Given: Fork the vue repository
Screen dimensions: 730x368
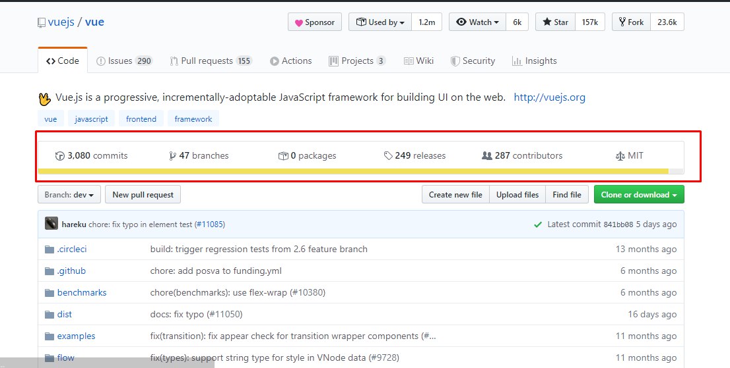Looking at the screenshot, I should click(x=631, y=22).
